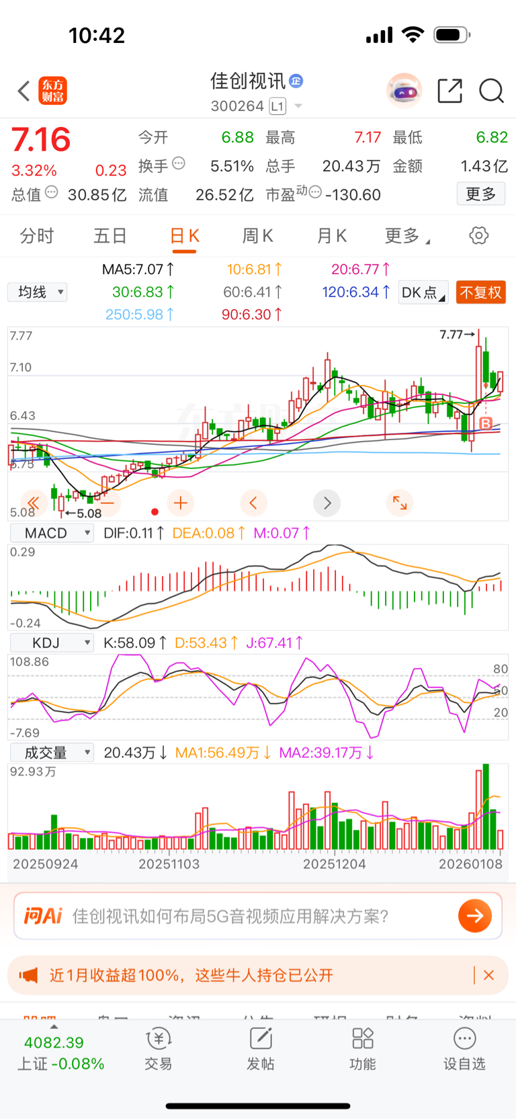Tap the next right-chevron chart icon

point(327,503)
